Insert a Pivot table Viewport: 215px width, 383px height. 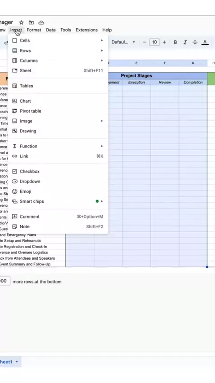point(58,111)
